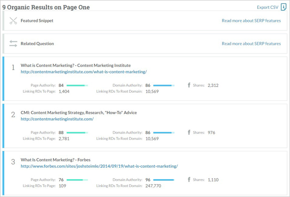Click the rank number 1
The image size is (290, 197).
(x=13, y=67)
